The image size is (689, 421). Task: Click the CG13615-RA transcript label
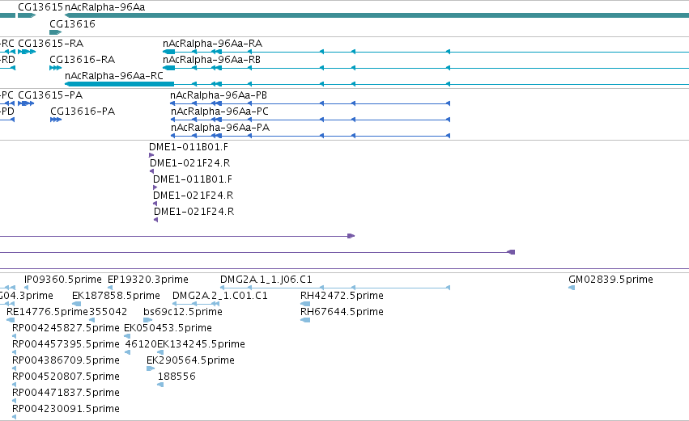[50, 44]
